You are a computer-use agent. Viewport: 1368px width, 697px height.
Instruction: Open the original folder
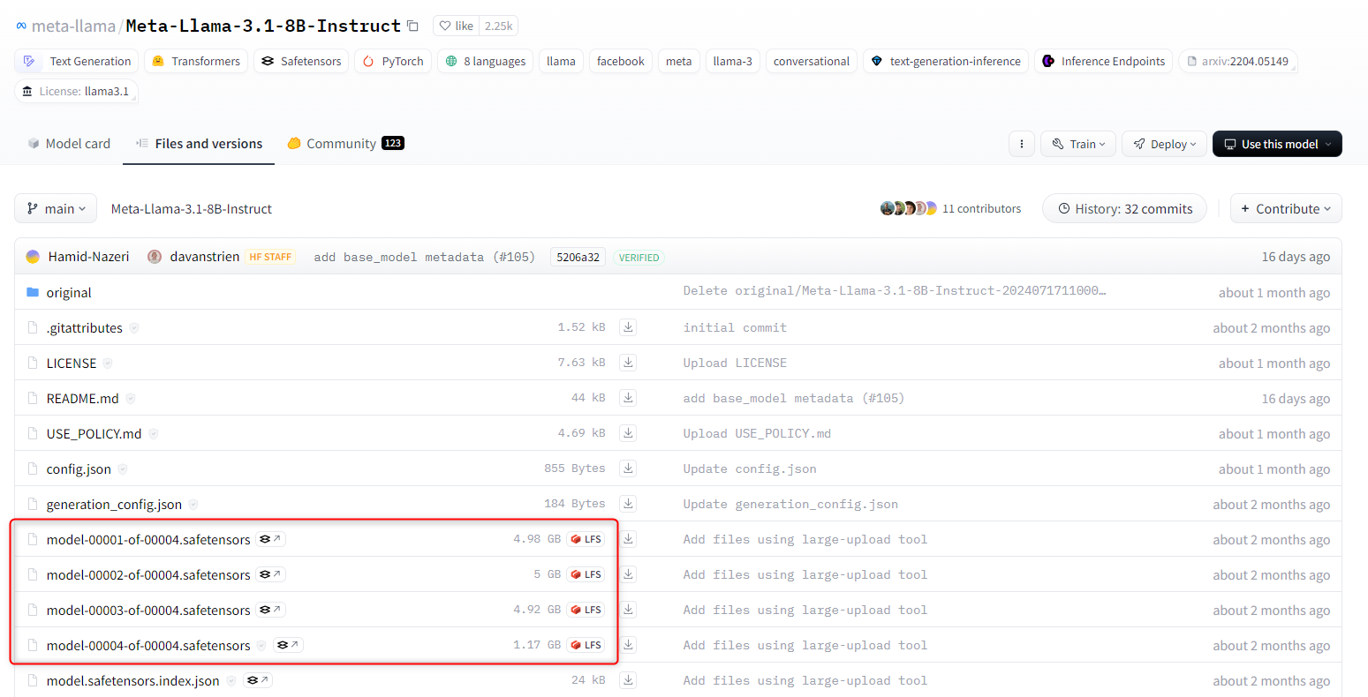tap(69, 292)
